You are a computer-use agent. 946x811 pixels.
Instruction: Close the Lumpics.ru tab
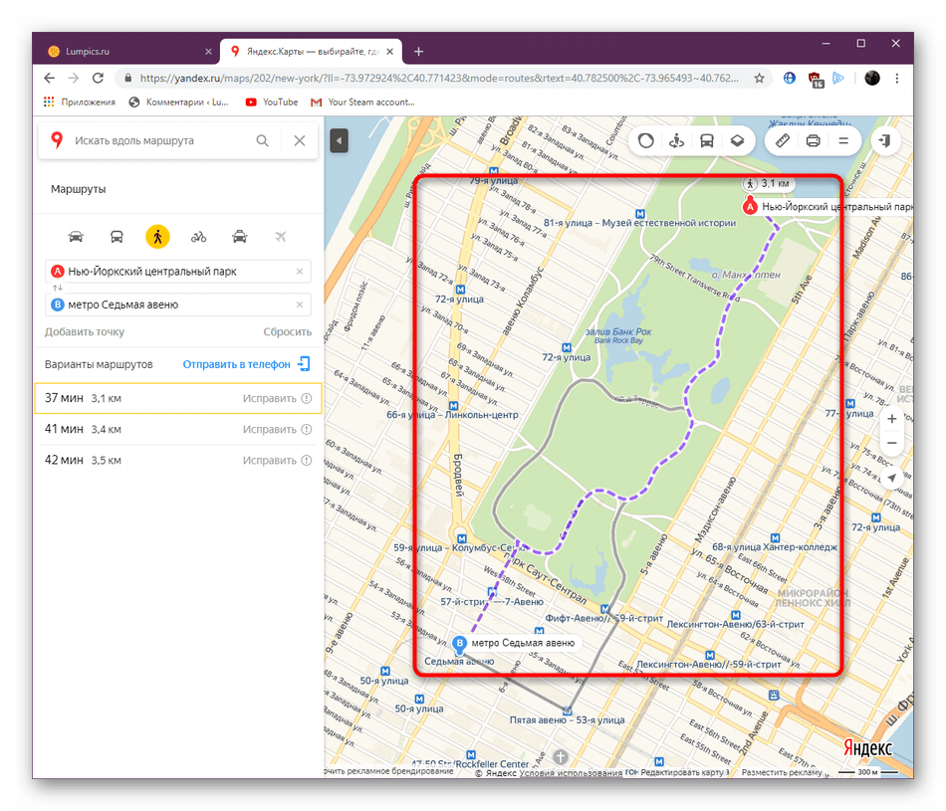(x=208, y=52)
